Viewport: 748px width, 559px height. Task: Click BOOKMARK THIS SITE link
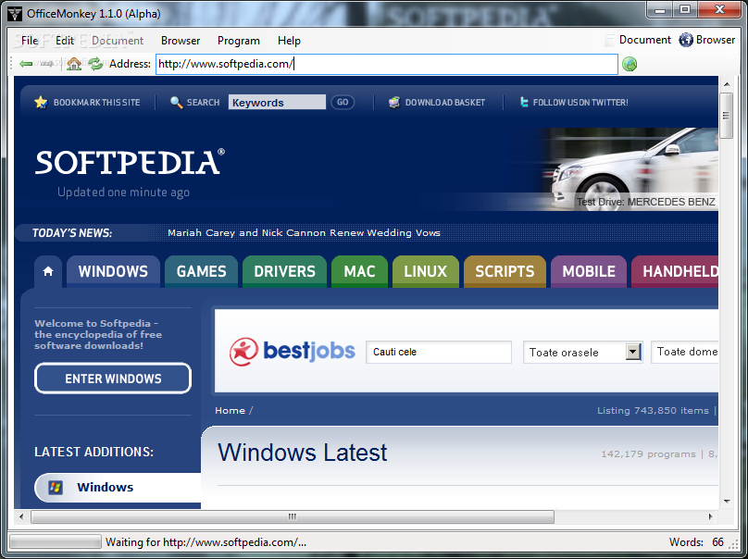tap(97, 102)
